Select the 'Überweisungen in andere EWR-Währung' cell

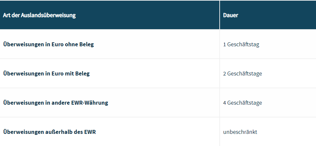[56, 103]
